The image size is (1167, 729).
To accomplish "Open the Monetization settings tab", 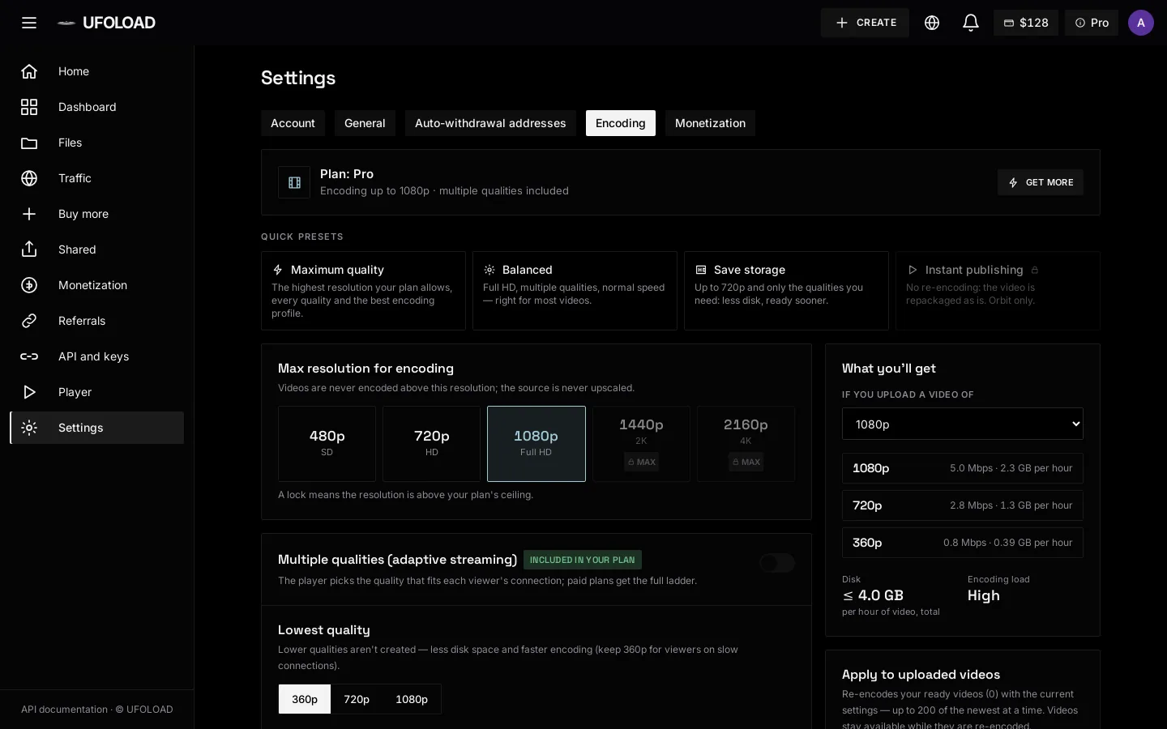I will [710, 123].
